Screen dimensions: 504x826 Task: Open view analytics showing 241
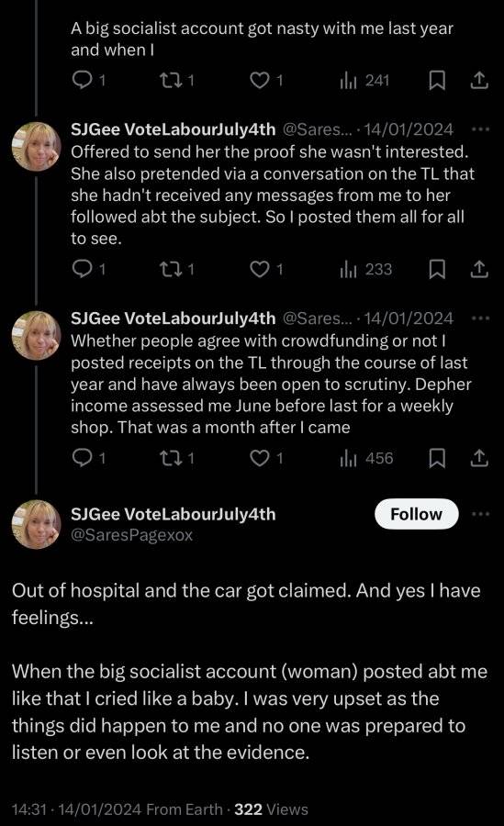point(364,80)
